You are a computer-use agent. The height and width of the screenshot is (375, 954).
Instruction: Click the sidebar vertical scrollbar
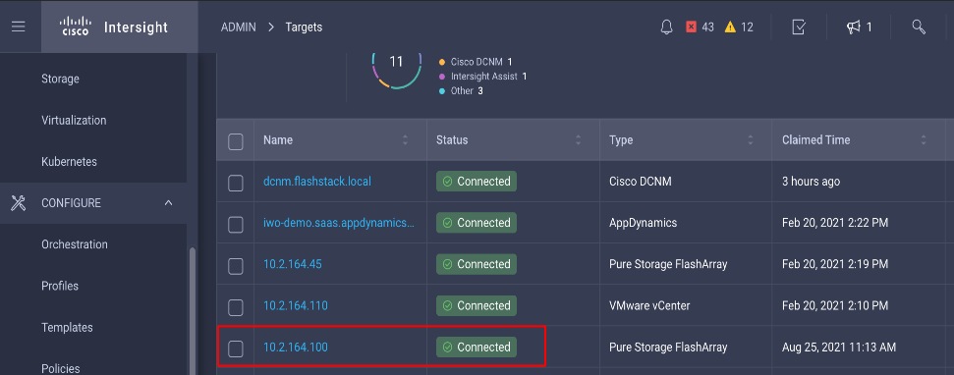[x=193, y=310]
